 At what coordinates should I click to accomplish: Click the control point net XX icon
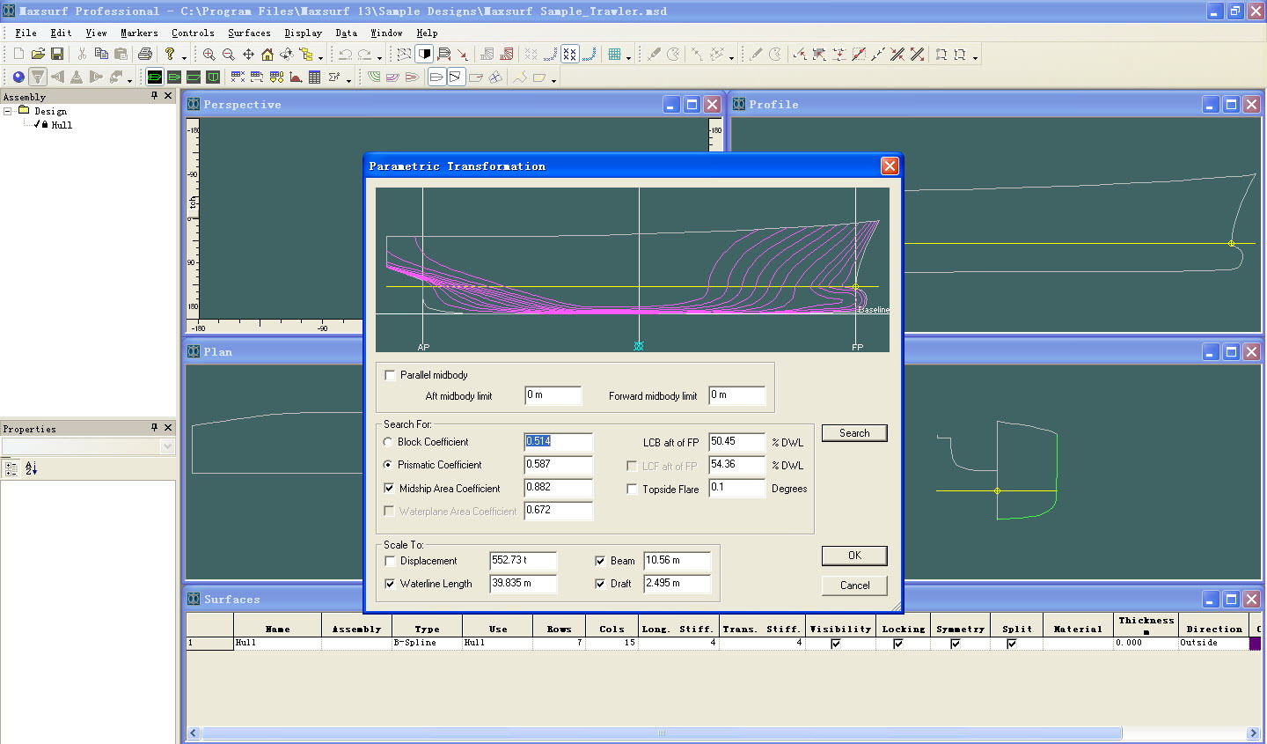(x=570, y=54)
